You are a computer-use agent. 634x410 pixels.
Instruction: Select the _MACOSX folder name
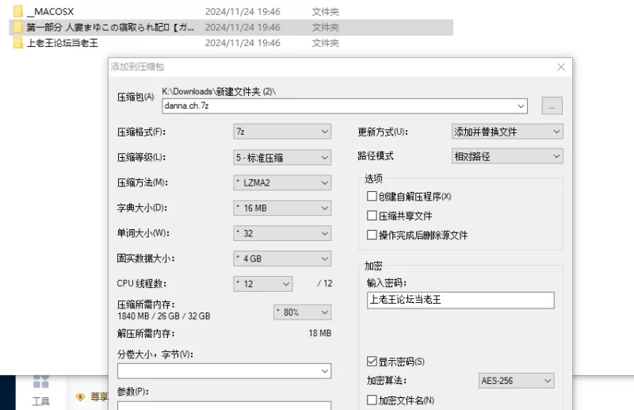50,12
